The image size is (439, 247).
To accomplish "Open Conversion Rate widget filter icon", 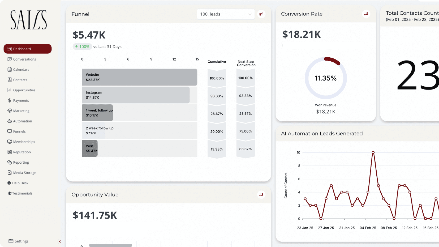I will (x=366, y=14).
